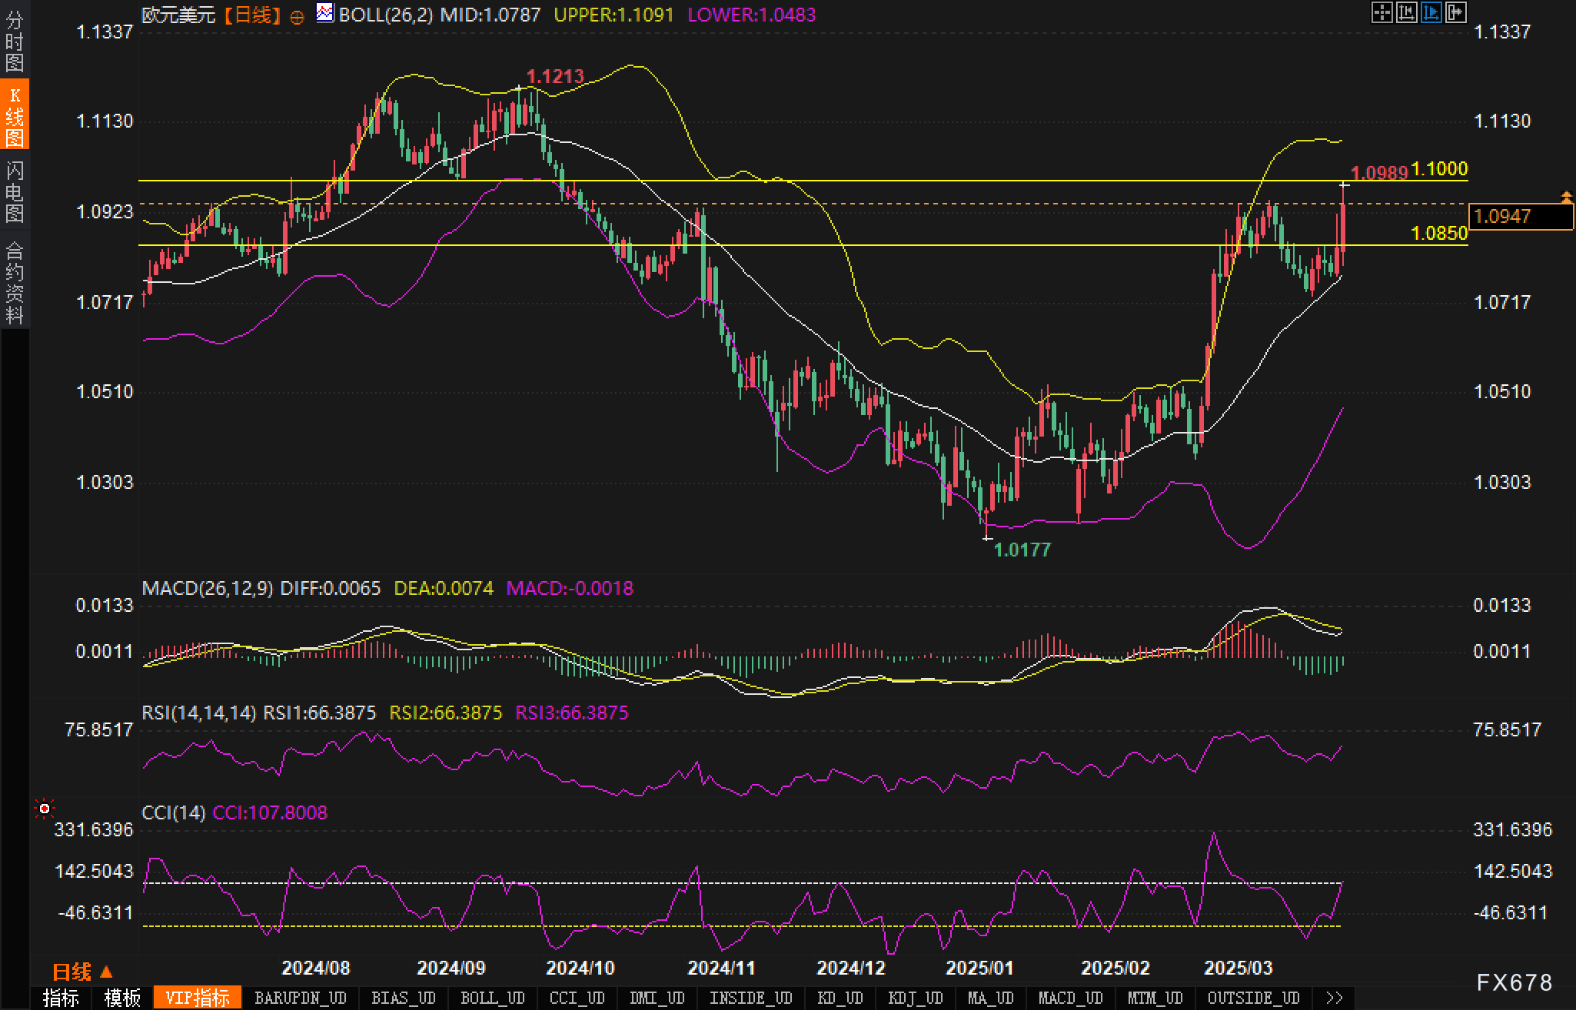Click the orange circle plus icon beside 日线
This screenshot has width=1576, height=1010.
point(297,16)
